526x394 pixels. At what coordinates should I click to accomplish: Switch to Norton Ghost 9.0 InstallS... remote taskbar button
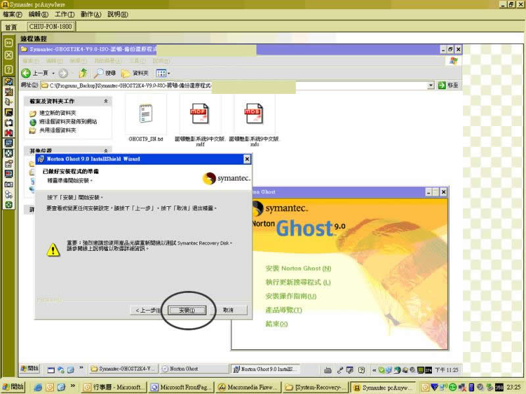pos(265,369)
